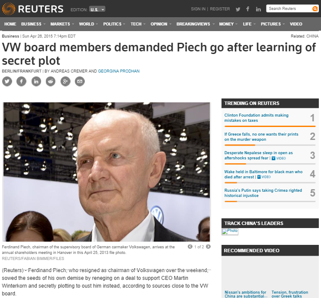This screenshot has width=321, height=298.
Task: Share article via Facebook circle icon
Action: click(x=22, y=81)
